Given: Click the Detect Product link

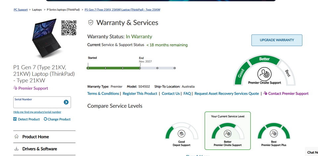Looking at the screenshot, I should pyautogui.click(x=29, y=119).
